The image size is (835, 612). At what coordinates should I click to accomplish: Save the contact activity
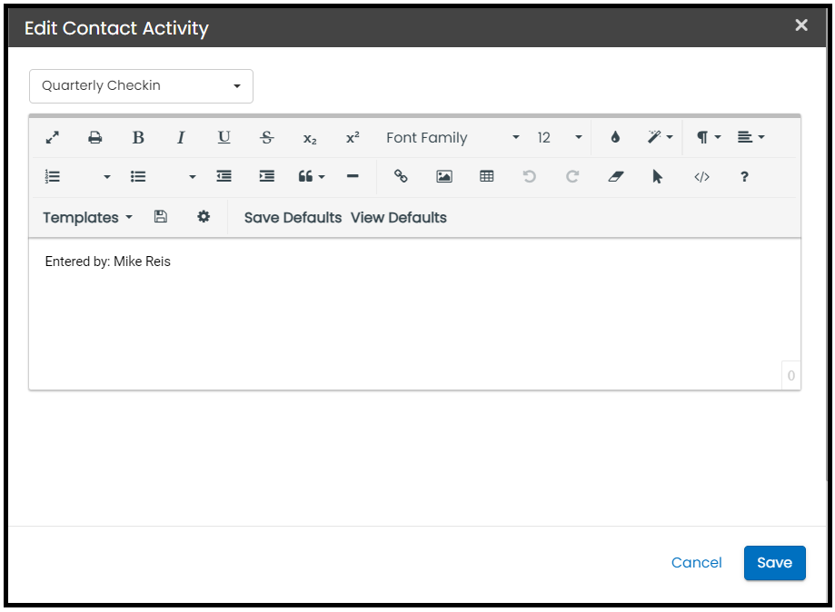click(774, 563)
